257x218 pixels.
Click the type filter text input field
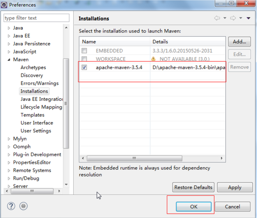(36, 18)
